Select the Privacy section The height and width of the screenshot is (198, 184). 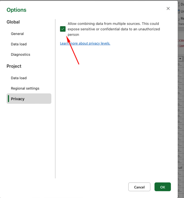(x=29, y=99)
